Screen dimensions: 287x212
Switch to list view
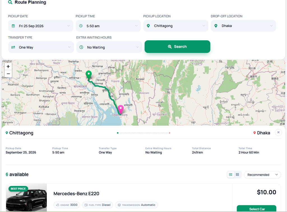click(231, 174)
